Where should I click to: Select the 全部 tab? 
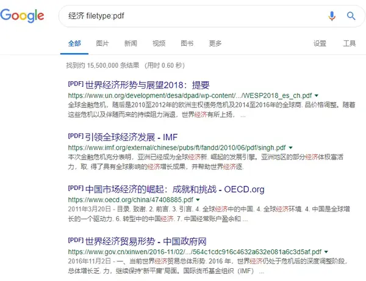(x=74, y=43)
